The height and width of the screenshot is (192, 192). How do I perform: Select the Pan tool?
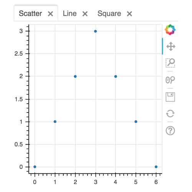pyautogui.click(x=171, y=46)
